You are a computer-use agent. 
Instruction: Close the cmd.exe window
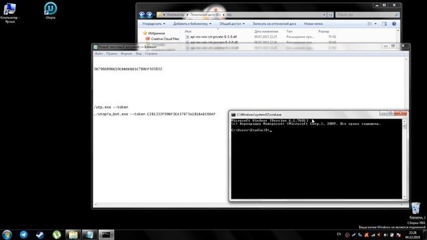[400, 113]
